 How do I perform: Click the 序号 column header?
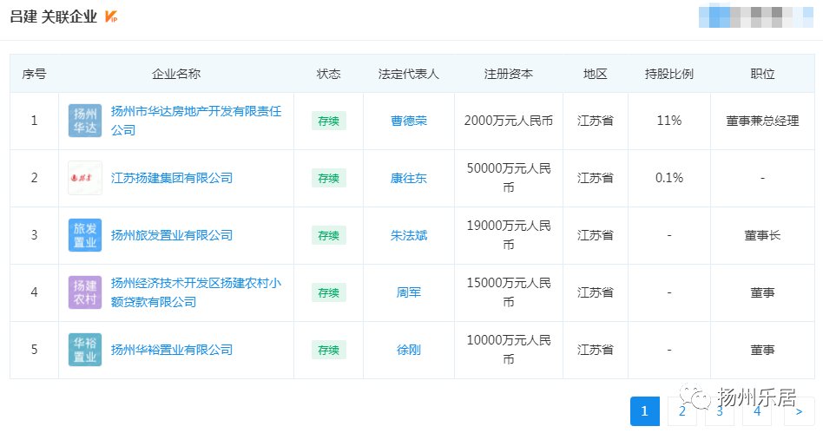point(34,74)
